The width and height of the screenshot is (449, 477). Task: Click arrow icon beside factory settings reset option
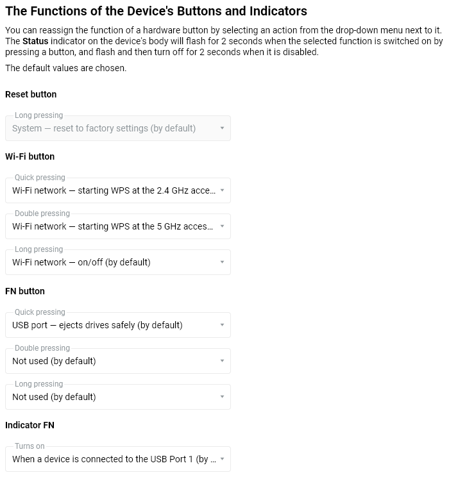[x=222, y=128]
